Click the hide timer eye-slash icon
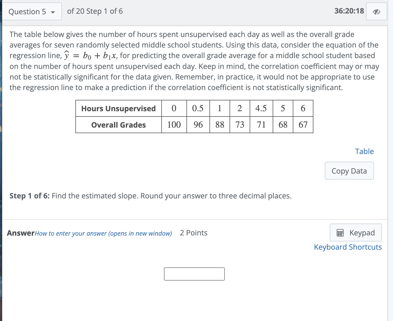The width and height of the screenshot is (393, 321). point(377,11)
